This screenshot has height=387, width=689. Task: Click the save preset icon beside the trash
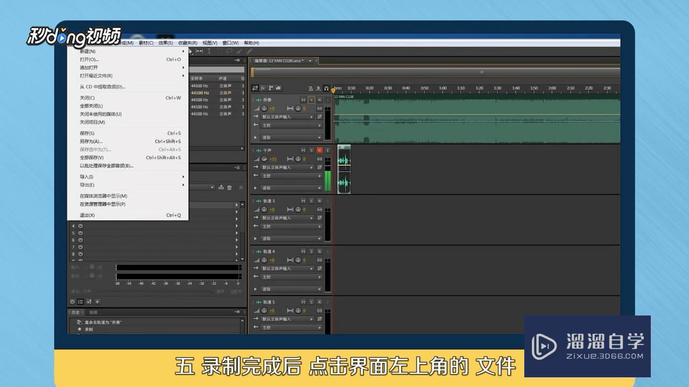coord(221,187)
